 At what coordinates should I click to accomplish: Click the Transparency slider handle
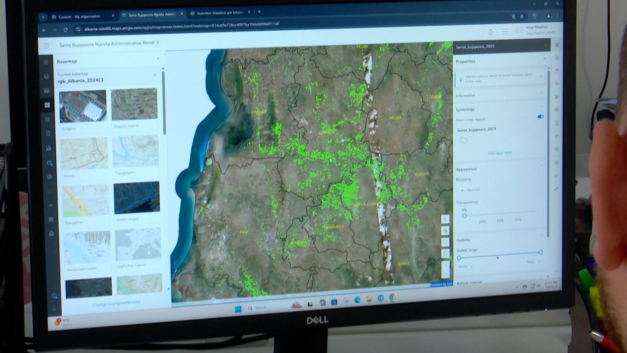464,215
